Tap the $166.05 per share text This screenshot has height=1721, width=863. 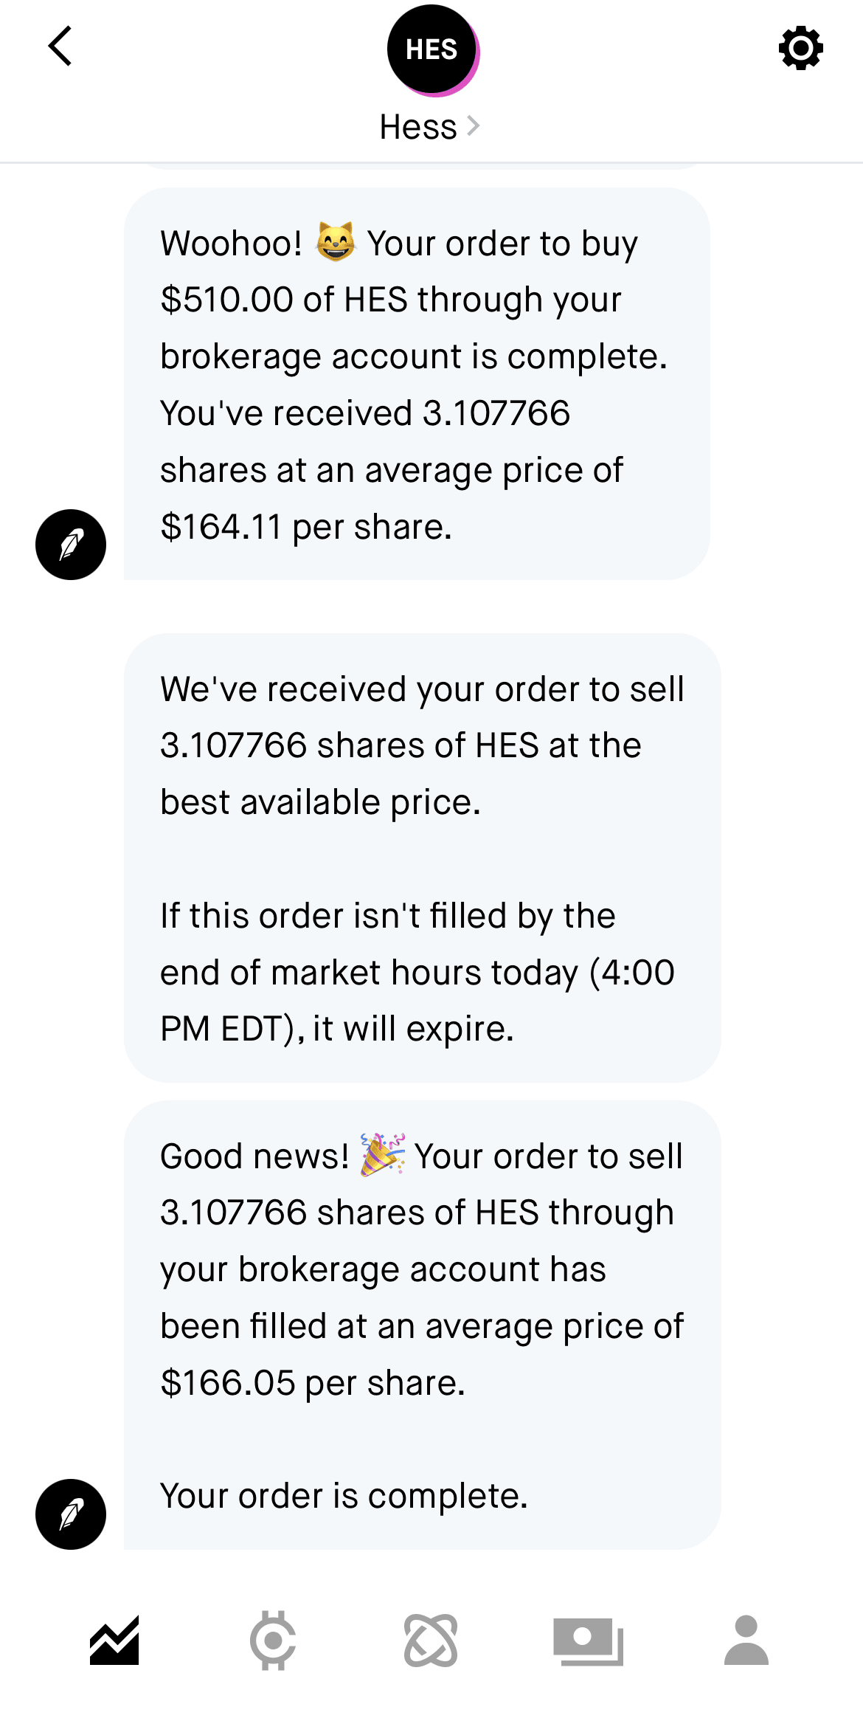(x=313, y=1382)
